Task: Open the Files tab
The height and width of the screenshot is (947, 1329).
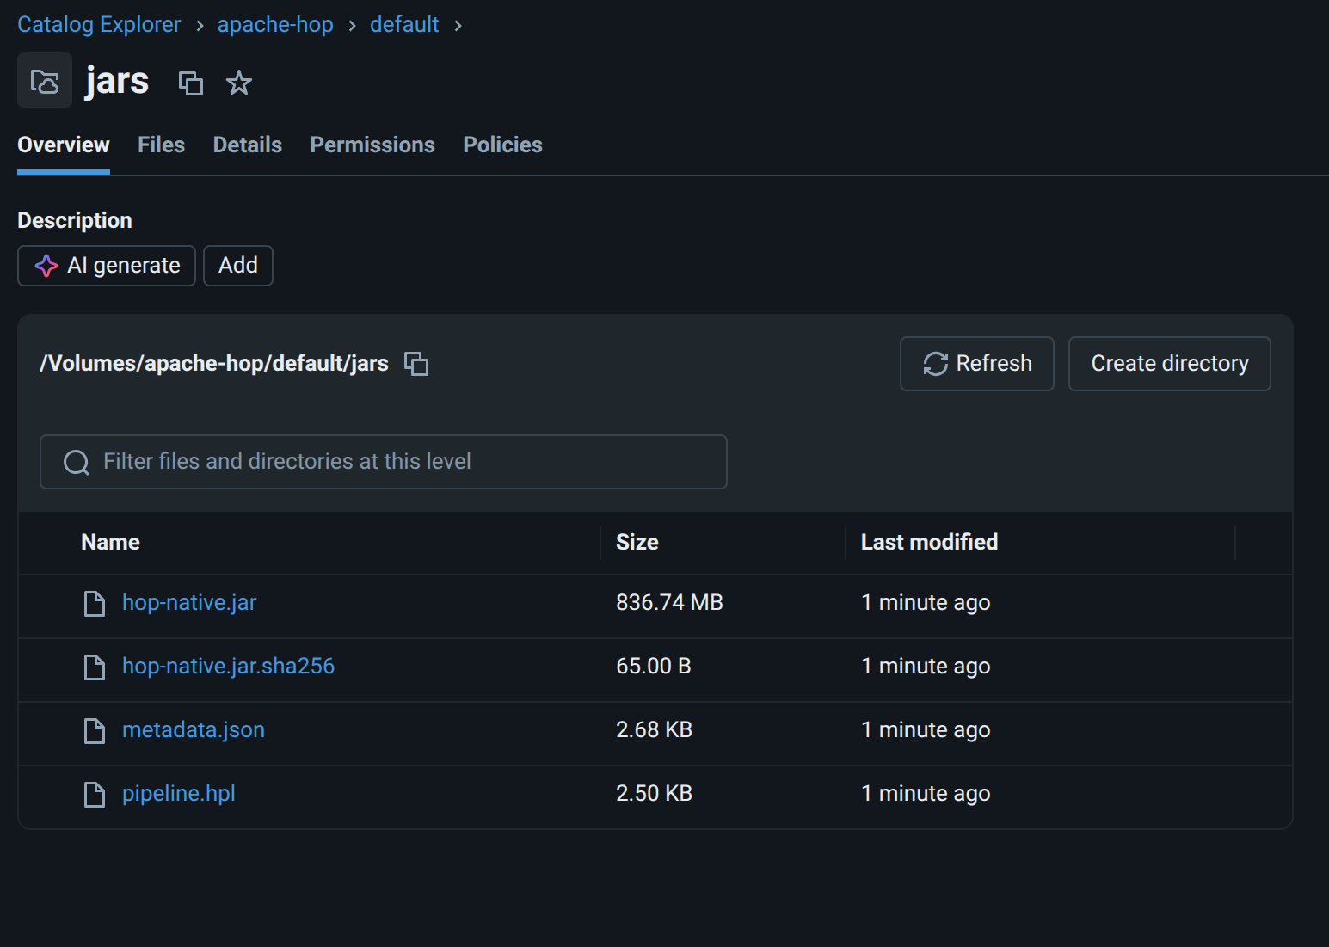Action: (x=161, y=145)
